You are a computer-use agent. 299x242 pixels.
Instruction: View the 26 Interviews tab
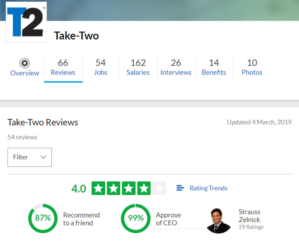coord(176,68)
